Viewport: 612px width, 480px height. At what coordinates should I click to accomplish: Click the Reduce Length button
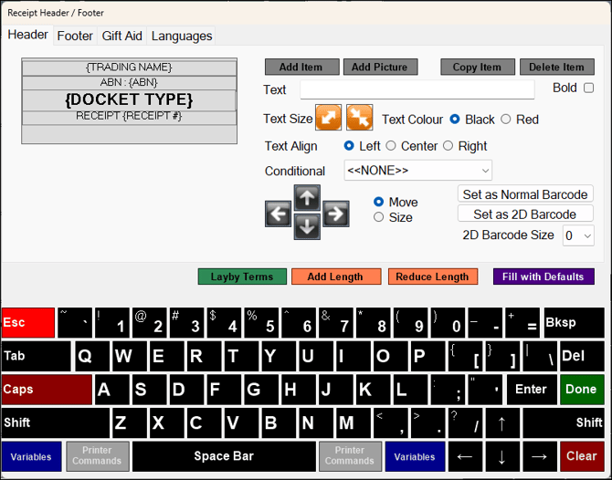(433, 277)
